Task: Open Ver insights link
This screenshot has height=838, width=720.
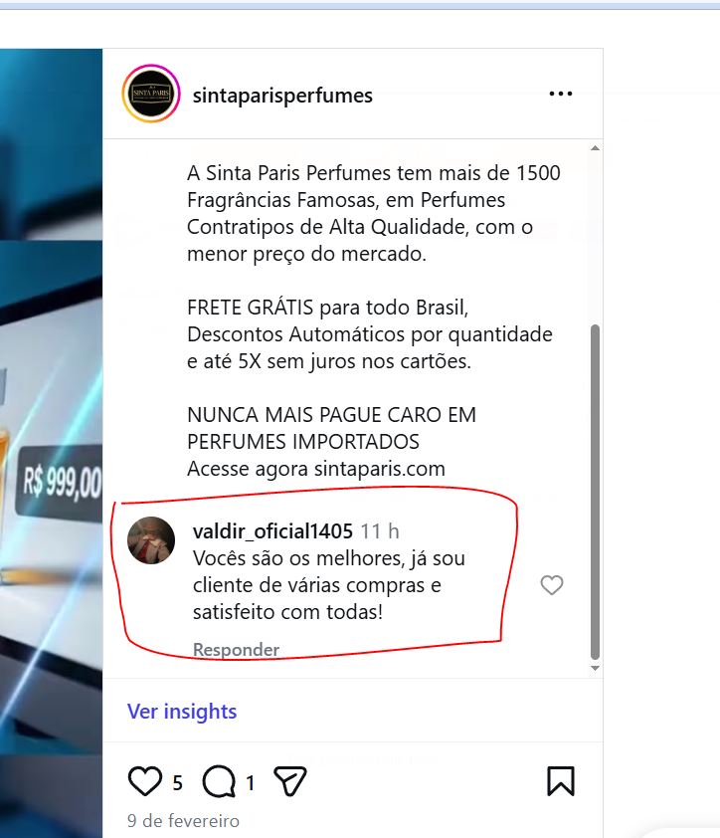Action: [182, 712]
